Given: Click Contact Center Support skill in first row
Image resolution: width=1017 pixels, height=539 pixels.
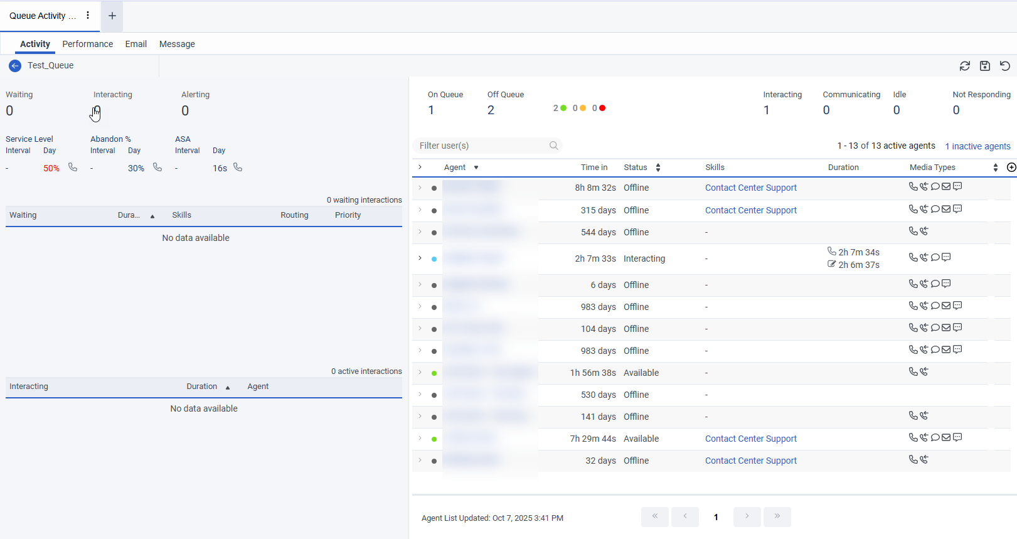Looking at the screenshot, I should coord(750,188).
